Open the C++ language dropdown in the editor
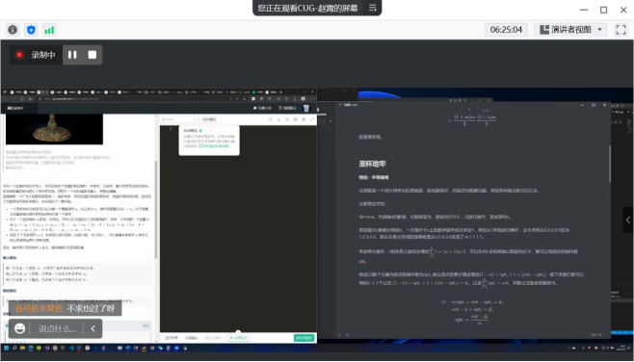 click(x=180, y=119)
